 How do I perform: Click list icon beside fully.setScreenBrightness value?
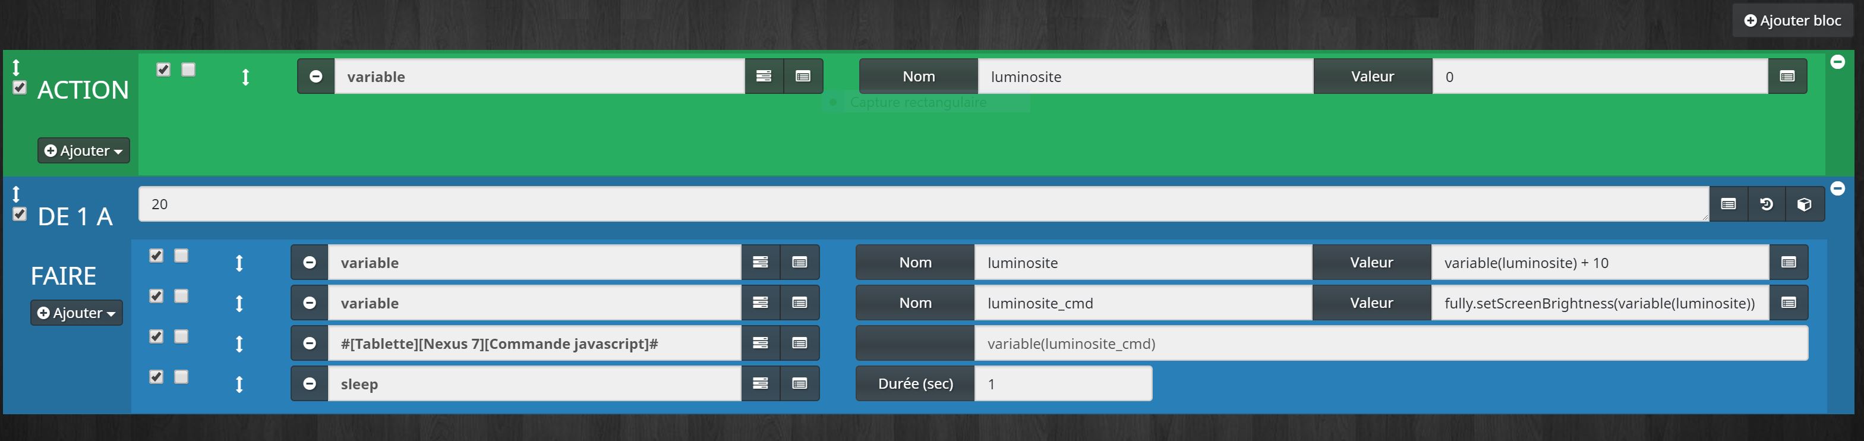pos(1789,303)
